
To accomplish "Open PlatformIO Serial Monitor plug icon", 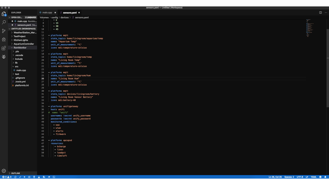I will click(x=49, y=177).
